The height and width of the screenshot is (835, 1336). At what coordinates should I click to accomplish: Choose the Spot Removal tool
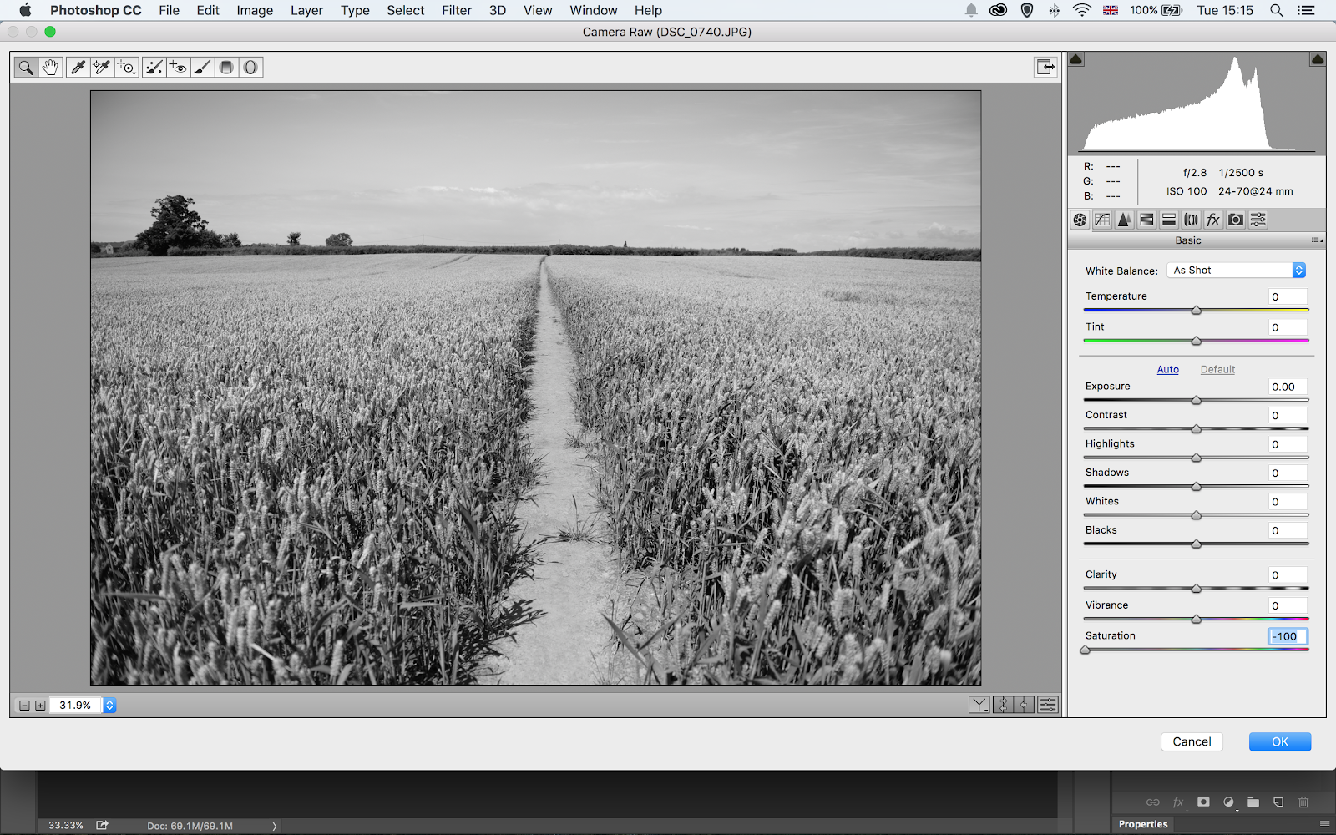tap(154, 68)
